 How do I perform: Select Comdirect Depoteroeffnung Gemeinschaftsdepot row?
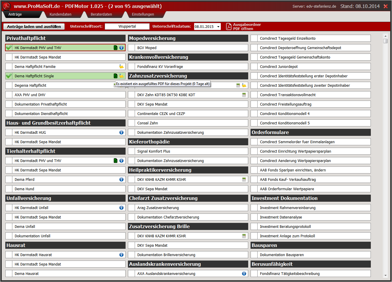(311, 48)
